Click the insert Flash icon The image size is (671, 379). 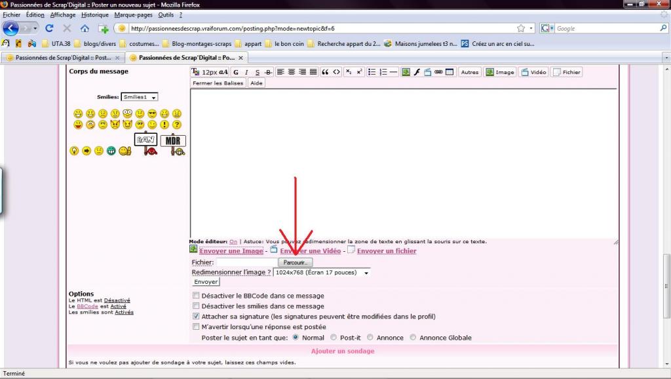(417, 72)
